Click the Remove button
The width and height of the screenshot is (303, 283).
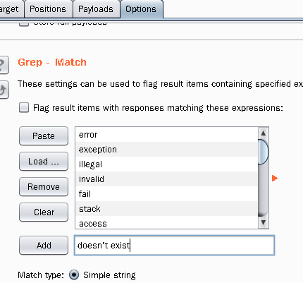coord(44,187)
